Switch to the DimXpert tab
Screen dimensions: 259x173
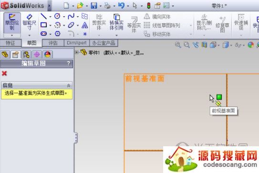click(x=77, y=43)
